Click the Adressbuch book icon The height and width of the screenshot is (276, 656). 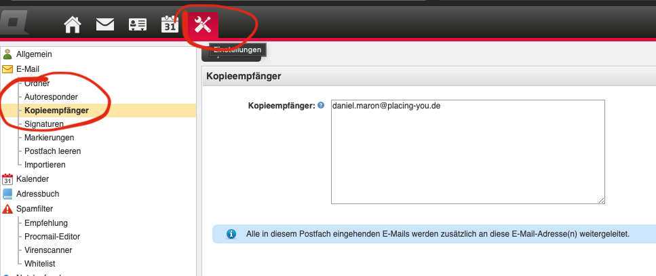click(7, 194)
